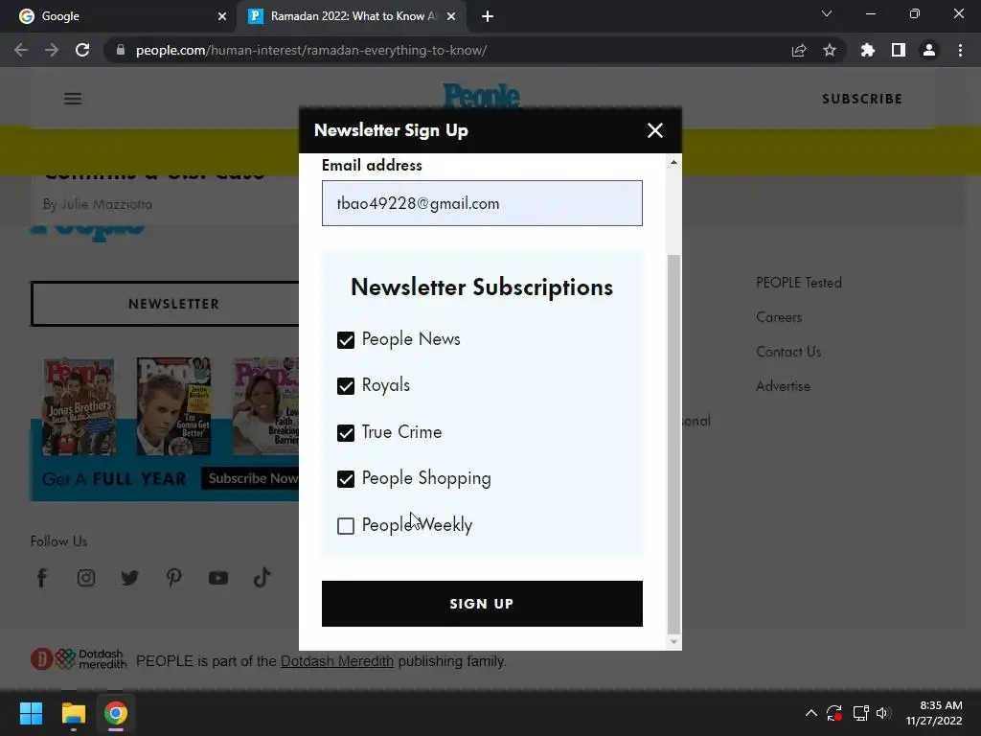
Task: Open the Chrome profile icon
Action: [x=929, y=50]
